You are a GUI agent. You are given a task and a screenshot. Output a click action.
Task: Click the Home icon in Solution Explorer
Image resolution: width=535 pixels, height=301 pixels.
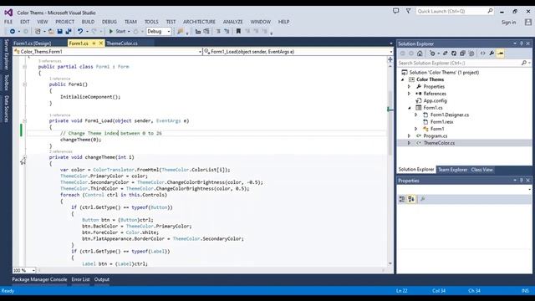pos(420,54)
